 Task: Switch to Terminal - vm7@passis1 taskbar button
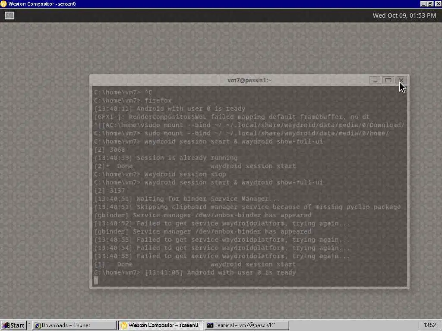point(246,325)
